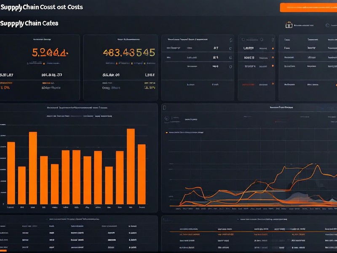Enable the round indicator next to the second list entry
This screenshot has height=253, width=337.
(x=273, y=57)
